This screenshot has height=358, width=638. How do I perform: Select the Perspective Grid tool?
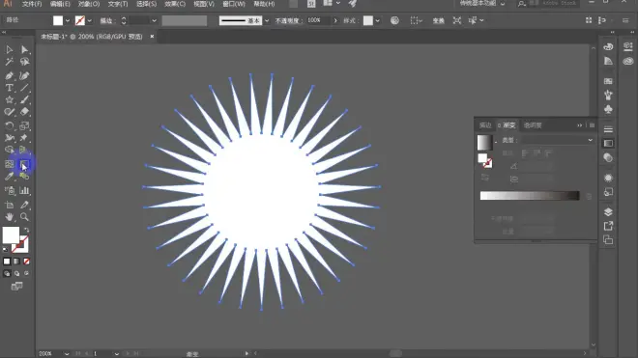24,151
